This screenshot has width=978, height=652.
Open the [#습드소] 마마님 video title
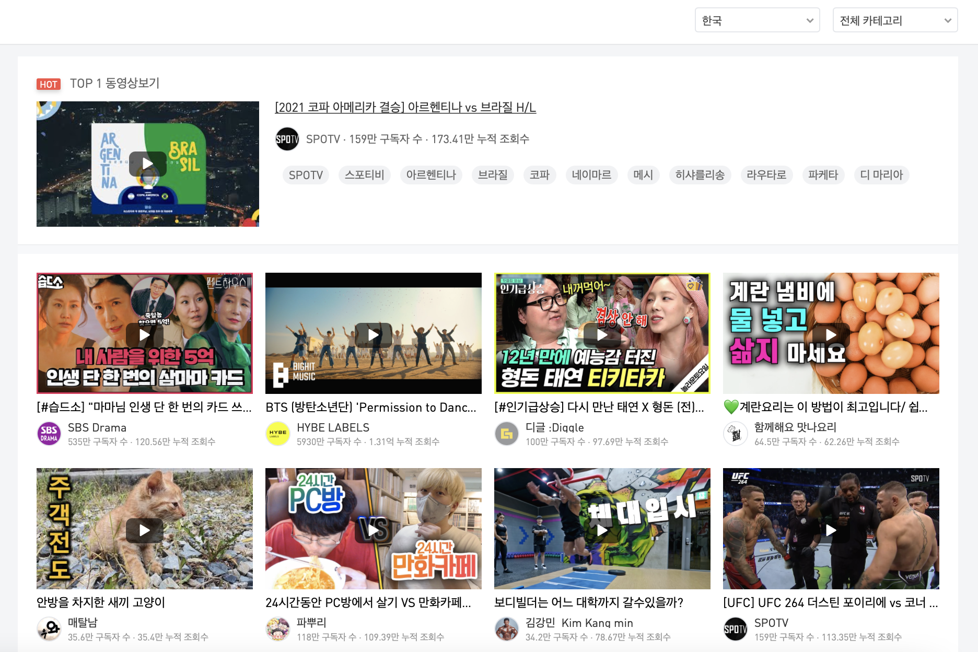coord(144,407)
